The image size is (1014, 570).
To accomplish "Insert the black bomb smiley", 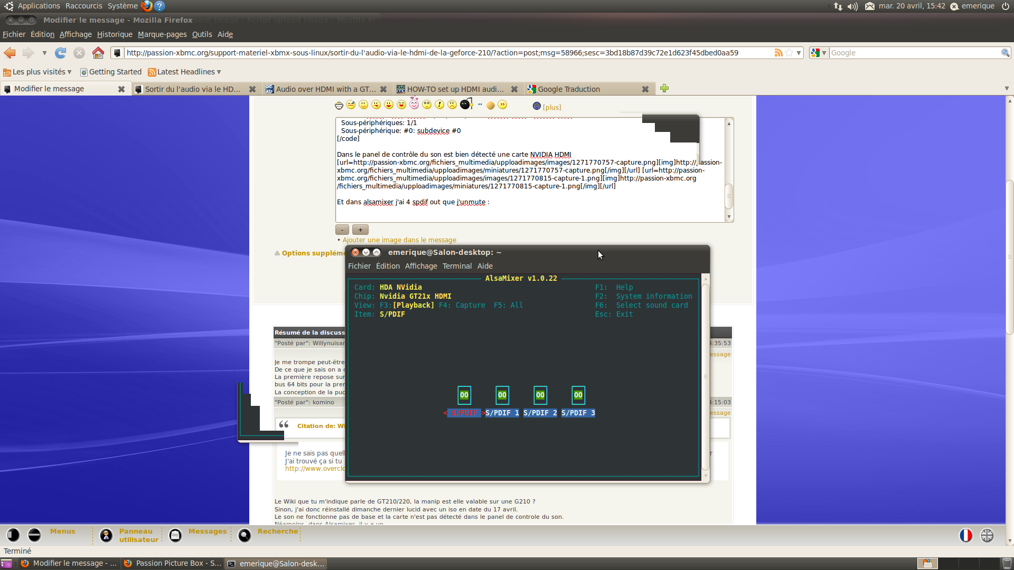I will click(x=466, y=104).
